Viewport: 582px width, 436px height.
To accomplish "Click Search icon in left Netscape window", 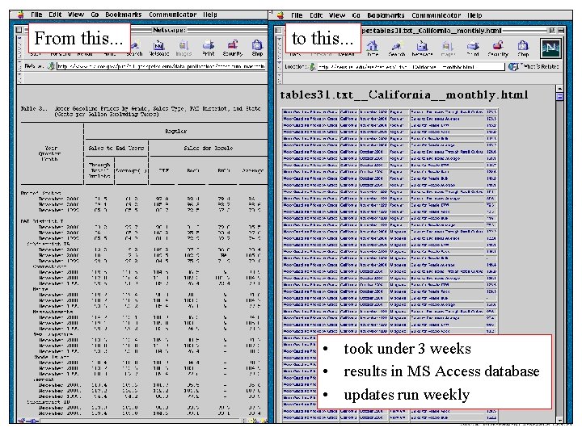I will [x=135, y=46].
